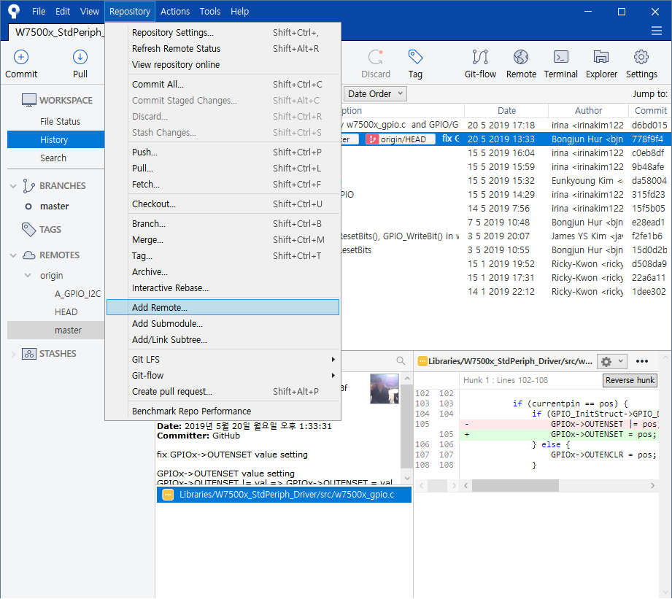Select HEAD under origin
Viewport: 672px width, 599px height.
tap(66, 312)
